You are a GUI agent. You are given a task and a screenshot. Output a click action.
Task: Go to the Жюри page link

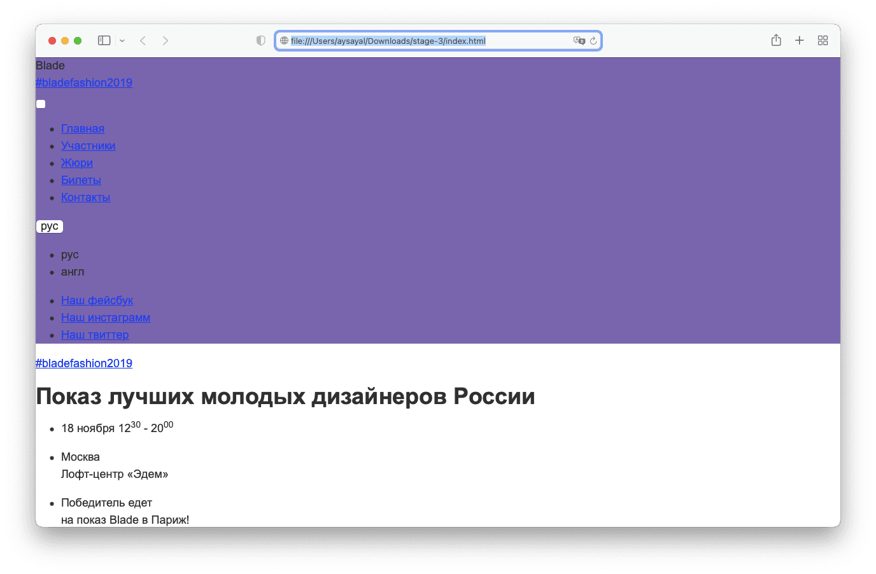tap(77, 163)
